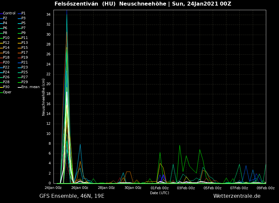This screenshot has width=279, height=203.
Task: Select the P29 legend entry
Action: [25, 82]
